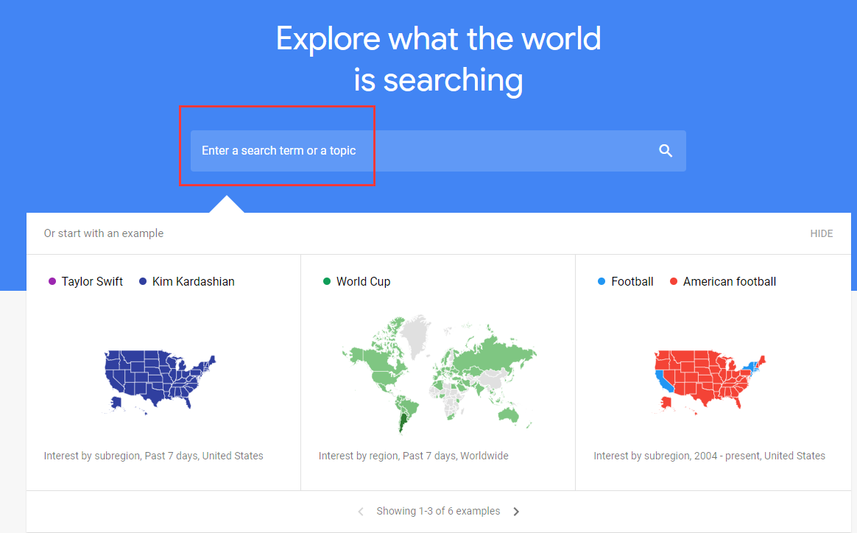Click the World Cup green dot

327,281
